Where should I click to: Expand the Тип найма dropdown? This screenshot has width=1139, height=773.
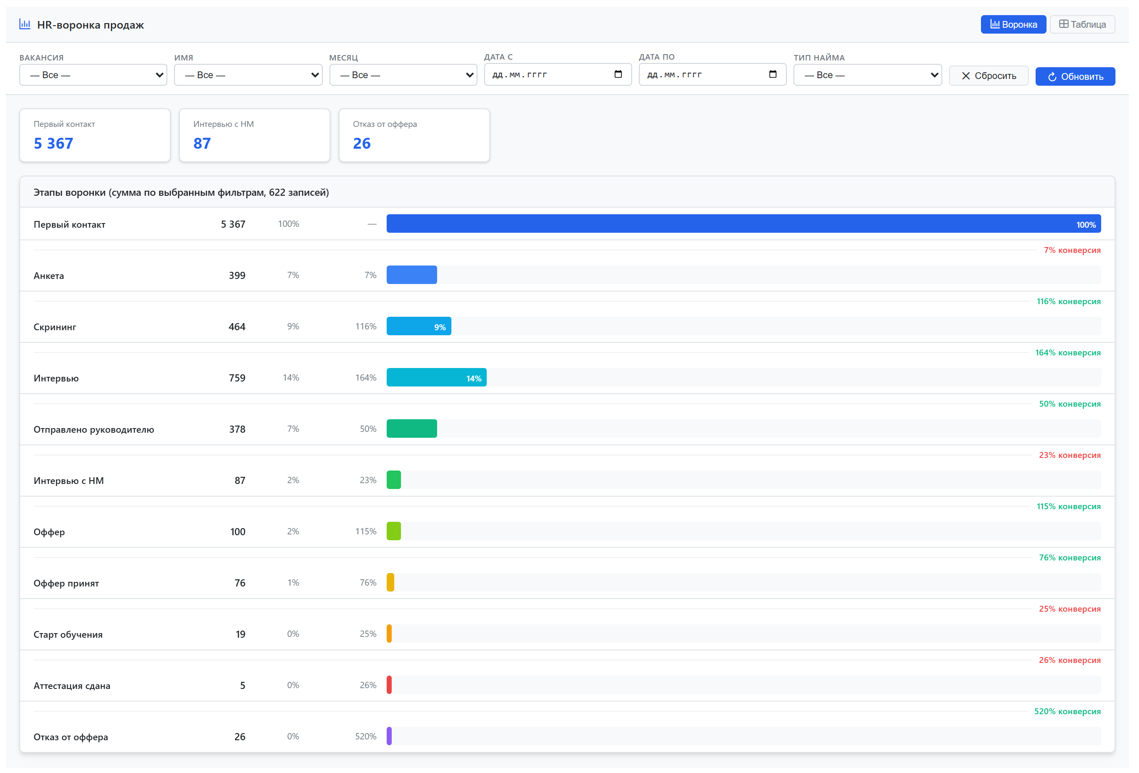(867, 75)
